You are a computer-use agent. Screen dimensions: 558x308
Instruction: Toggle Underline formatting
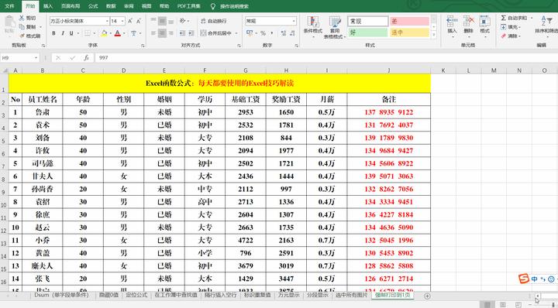coord(71,33)
